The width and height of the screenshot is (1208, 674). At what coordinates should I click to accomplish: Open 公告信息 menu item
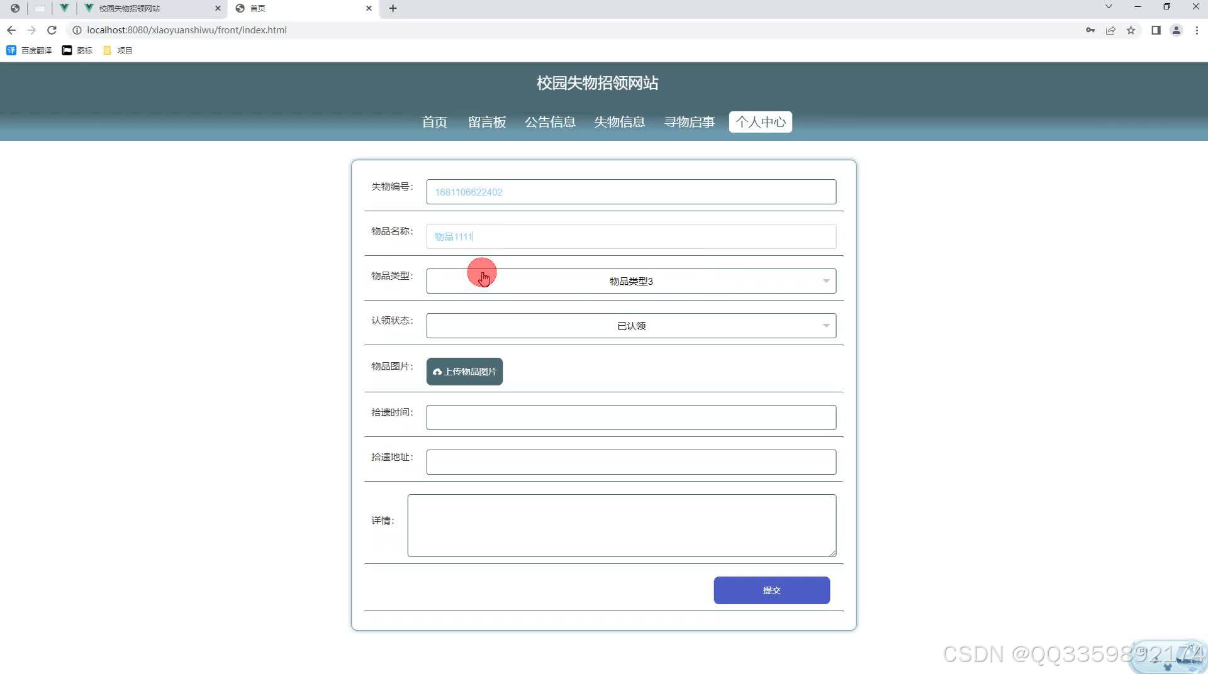(x=550, y=122)
